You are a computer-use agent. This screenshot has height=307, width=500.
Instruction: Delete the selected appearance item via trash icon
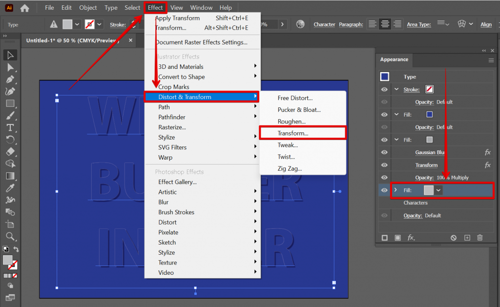click(480, 238)
